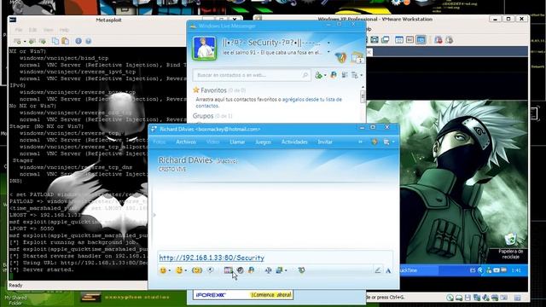This screenshot has height=307, width=546.
Task: Click the contact layout icon in Messenger toolbar
Action: click(x=345, y=75)
